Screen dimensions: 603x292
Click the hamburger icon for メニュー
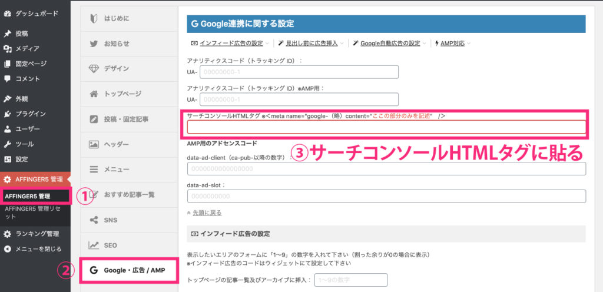click(94, 170)
